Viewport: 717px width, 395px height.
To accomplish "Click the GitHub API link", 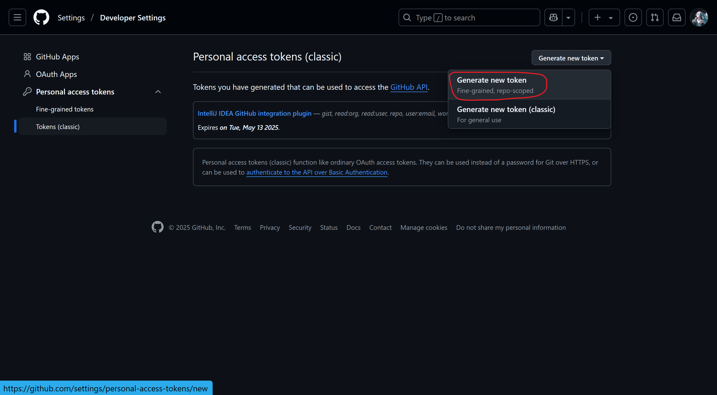I will (409, 87).
